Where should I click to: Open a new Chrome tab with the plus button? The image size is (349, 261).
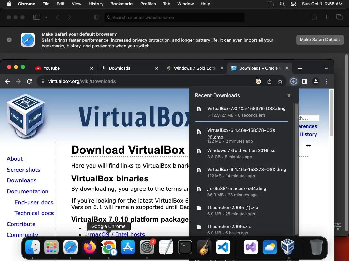300,68
